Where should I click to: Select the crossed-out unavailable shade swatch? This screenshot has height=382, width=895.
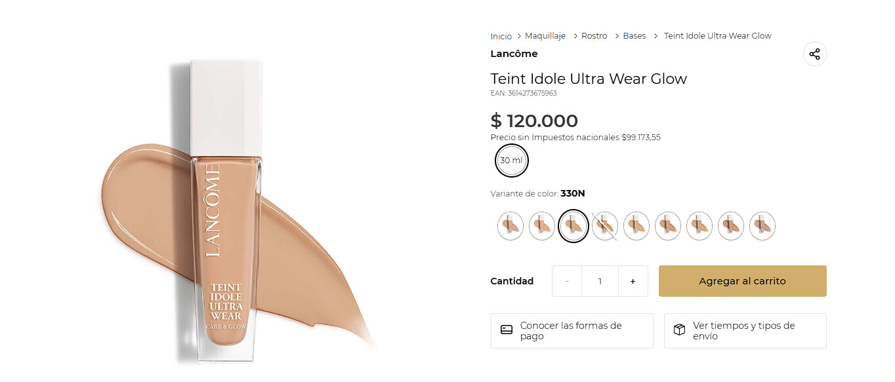tap(605, 226)
